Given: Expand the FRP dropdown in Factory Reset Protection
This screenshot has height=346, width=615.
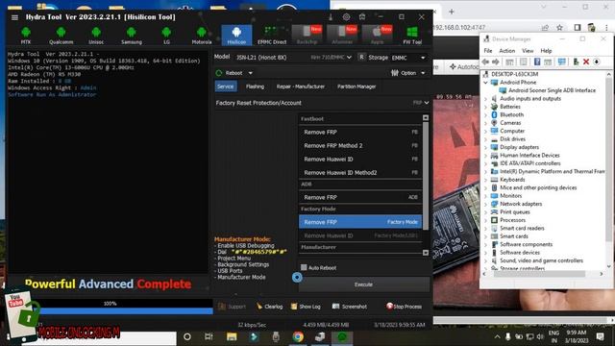Looking at the screenshot, I should pos(421,103).
